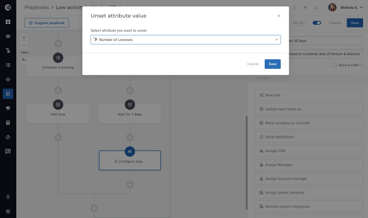Choose the Assign CSM action
This screenshot has height=218, width=368.
[309, 151]
